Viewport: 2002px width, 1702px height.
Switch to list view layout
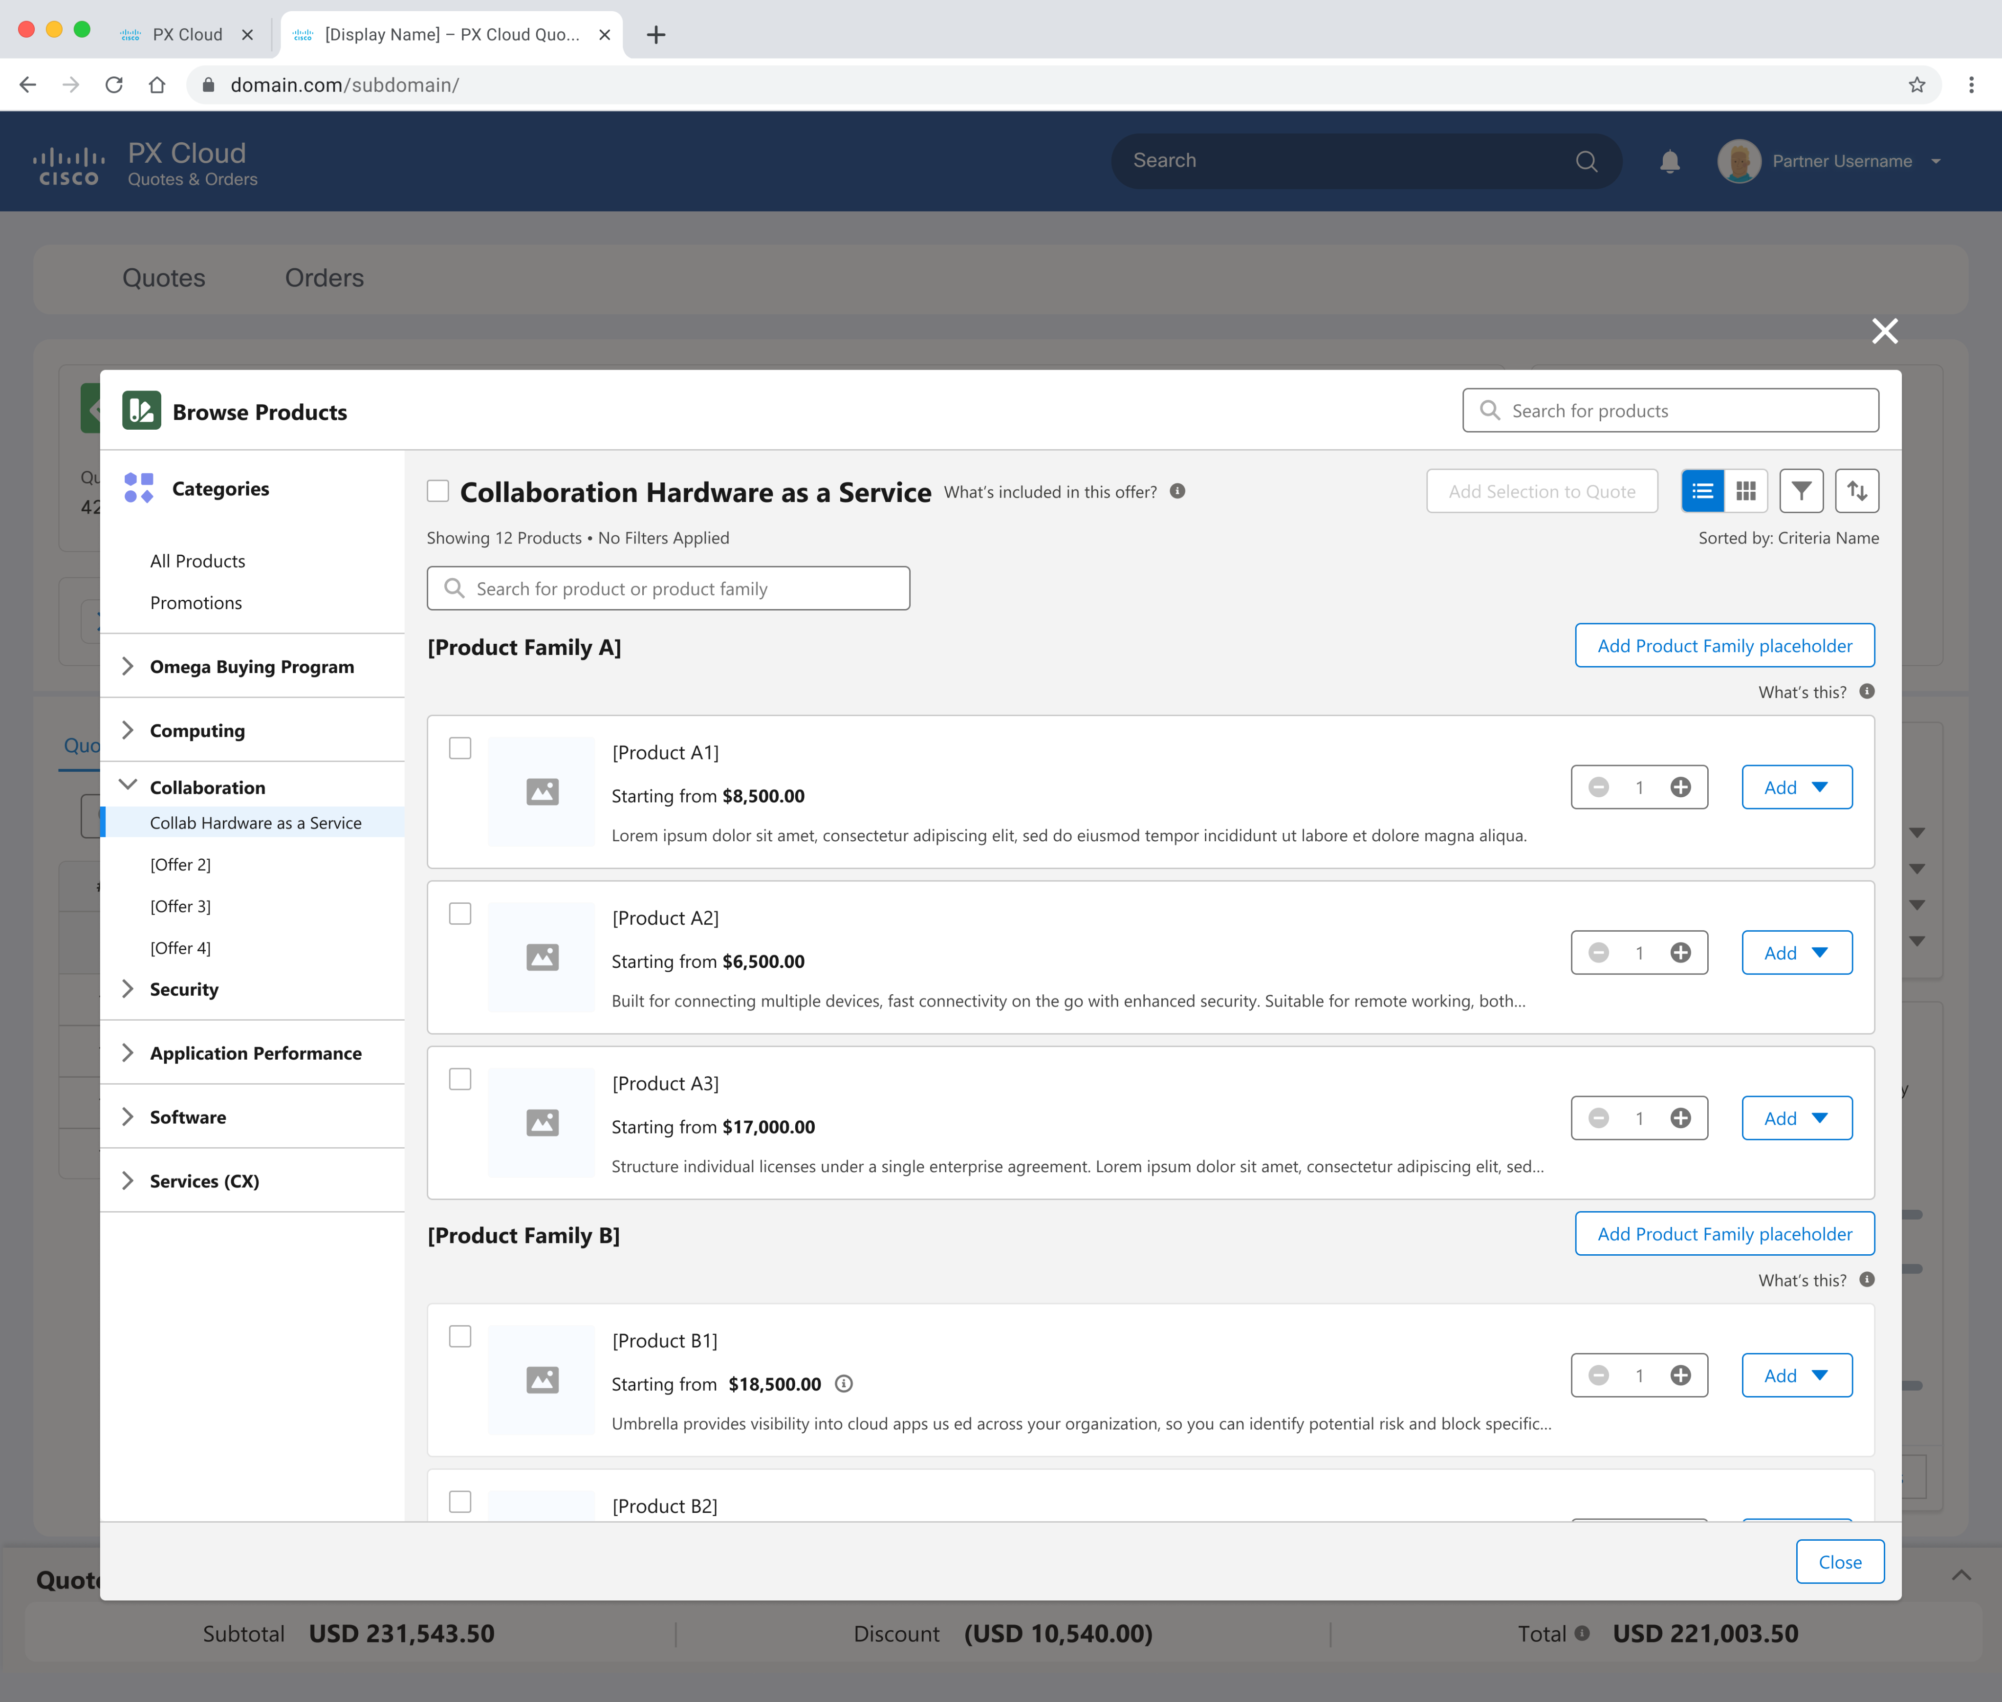click(1702, 491)
